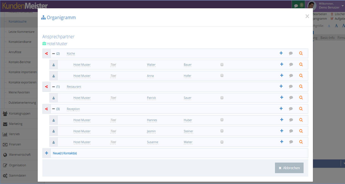The image size is (345, 184).
Task: Tick the checkbox for Walter Bauer
Action: tap(222, 65)
